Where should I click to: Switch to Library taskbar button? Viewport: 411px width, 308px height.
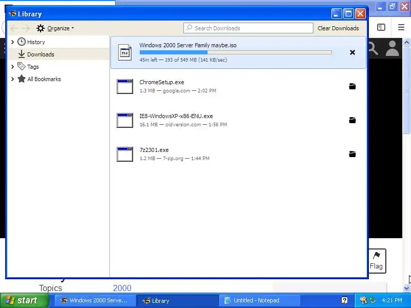pyautogui.click(x=177, y=300)
